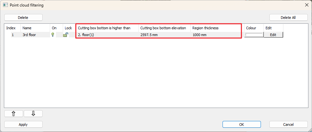This screenshot has height=132, width=312.
Task: Move region down with the down arrow
Action: pyautogui.click(x=33, y=113)
